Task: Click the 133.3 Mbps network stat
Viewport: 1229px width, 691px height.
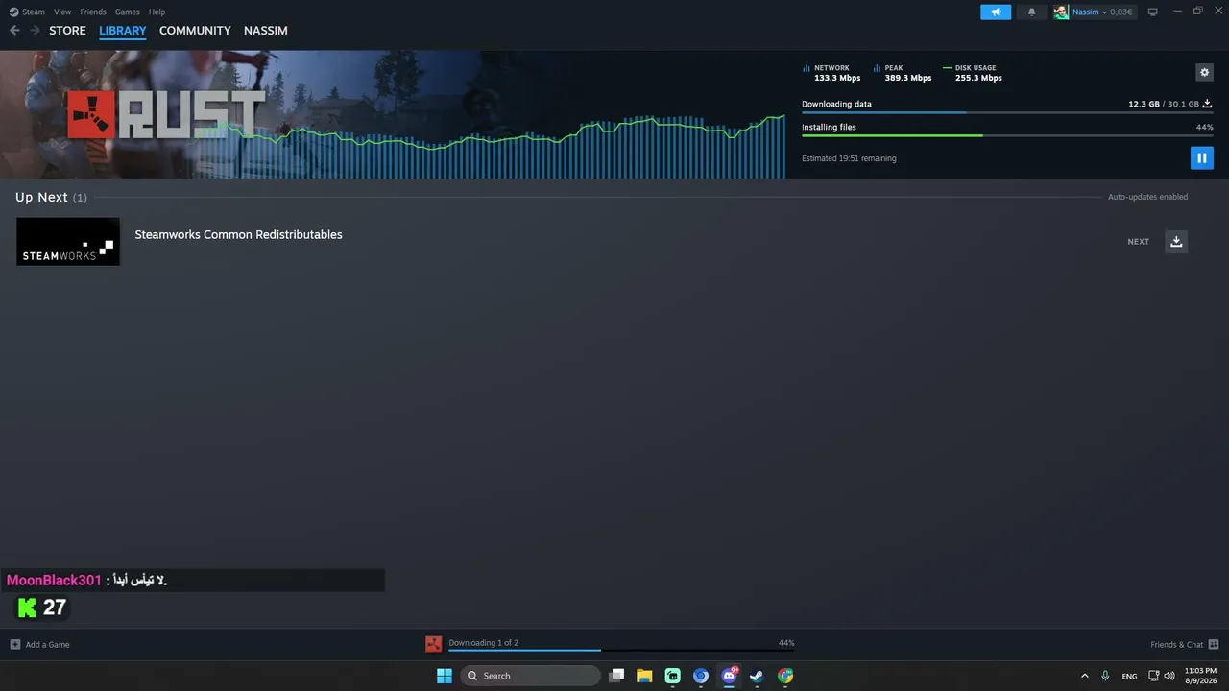Action: click(837, 78)
